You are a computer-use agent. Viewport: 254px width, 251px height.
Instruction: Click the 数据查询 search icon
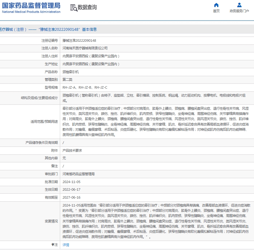[x=74, y=8]
